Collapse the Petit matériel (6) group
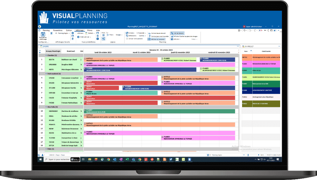Screen dimensions: 317x180 tap(46, 74)
